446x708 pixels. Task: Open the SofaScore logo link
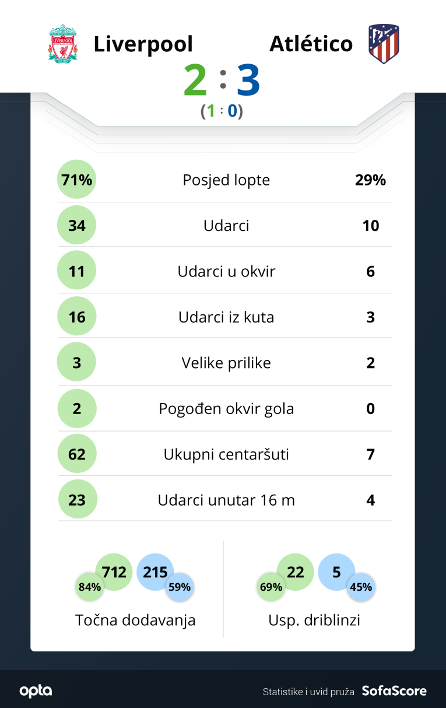[x=394, y=691]
